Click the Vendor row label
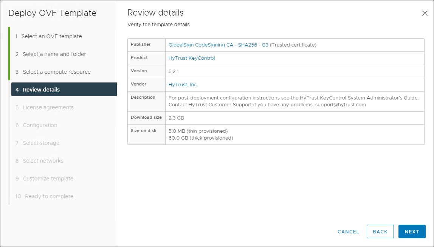This screenshot has height=247, width=434. [x=138, y=84]
